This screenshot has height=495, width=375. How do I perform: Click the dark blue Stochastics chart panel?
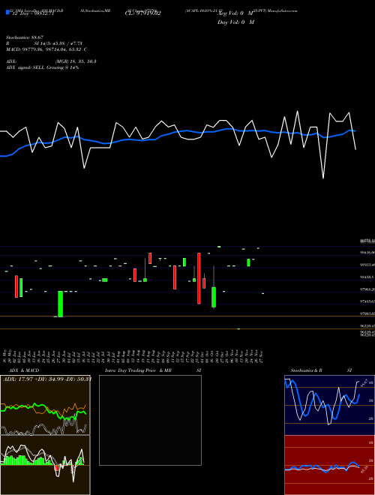(x=329, y=405)
